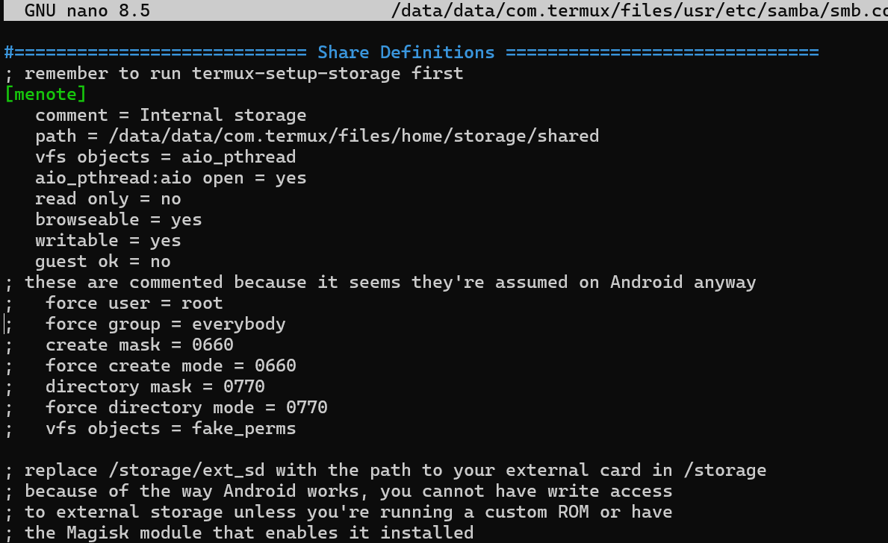Click the 0660 value of create mask
The height and width of the screenshot is (543, 888).
213,345
